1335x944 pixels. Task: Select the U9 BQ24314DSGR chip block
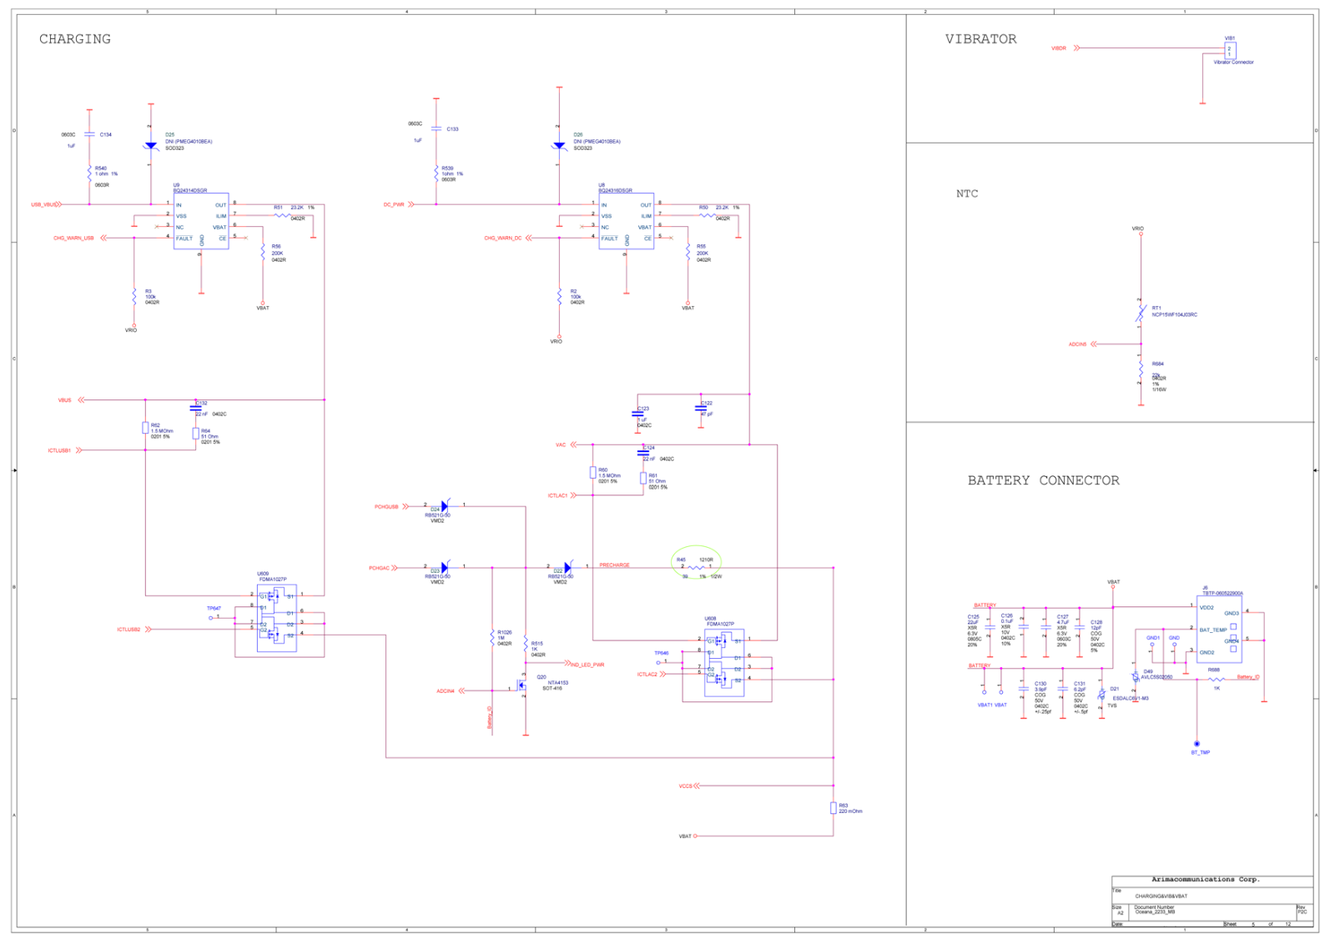(x=200, y=221)
